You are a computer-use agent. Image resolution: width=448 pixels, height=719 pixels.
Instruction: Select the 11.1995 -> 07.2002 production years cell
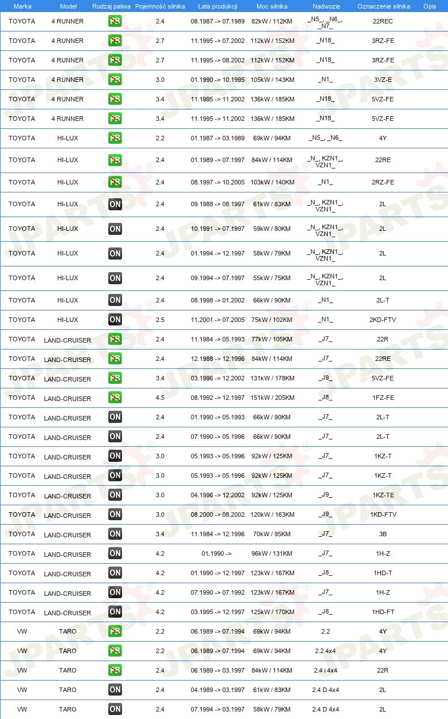point(218,41)
